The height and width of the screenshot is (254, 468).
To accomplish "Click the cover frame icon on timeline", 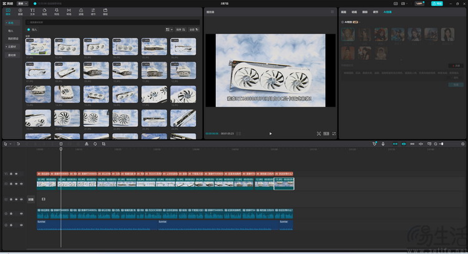I will 44,199.
